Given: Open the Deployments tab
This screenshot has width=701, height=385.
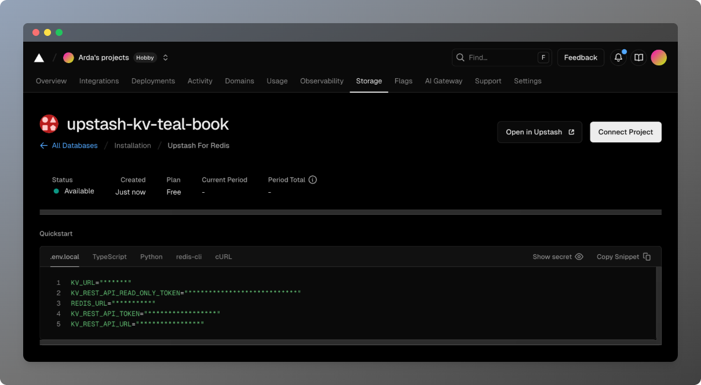Looking at the screenshot, I should [x=153, y=81].
